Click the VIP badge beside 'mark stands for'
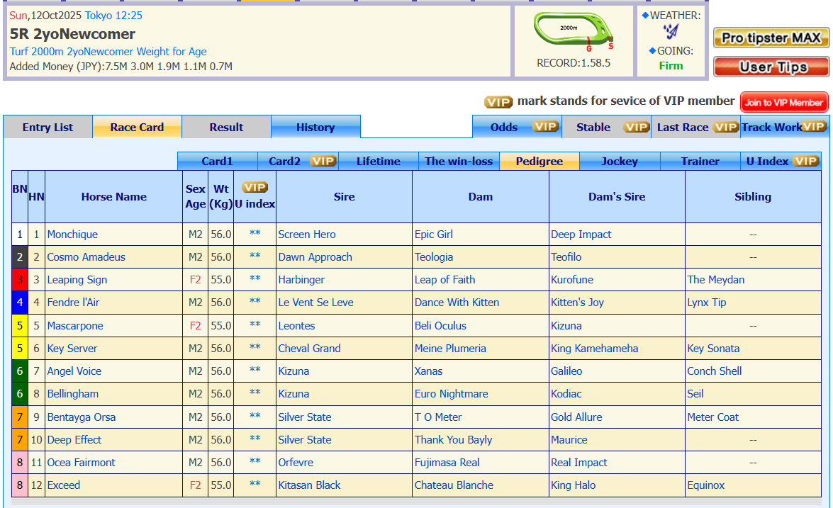Screen dimensions: 833x508 (498, 102)
